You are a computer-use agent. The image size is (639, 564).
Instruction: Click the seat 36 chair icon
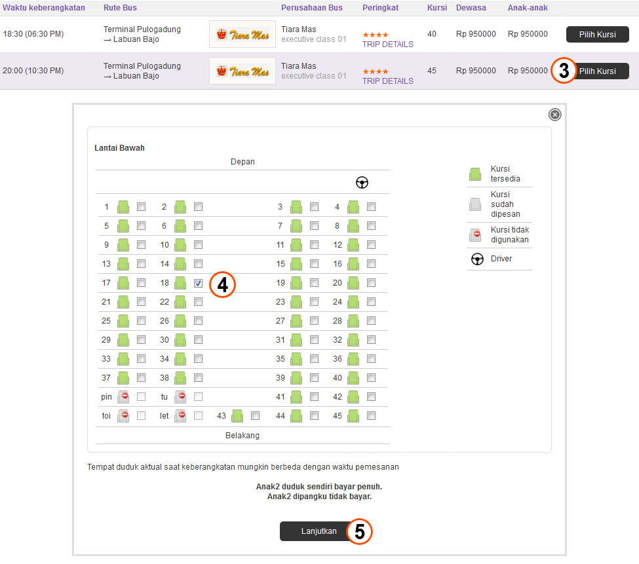click(x=353, y=359)
